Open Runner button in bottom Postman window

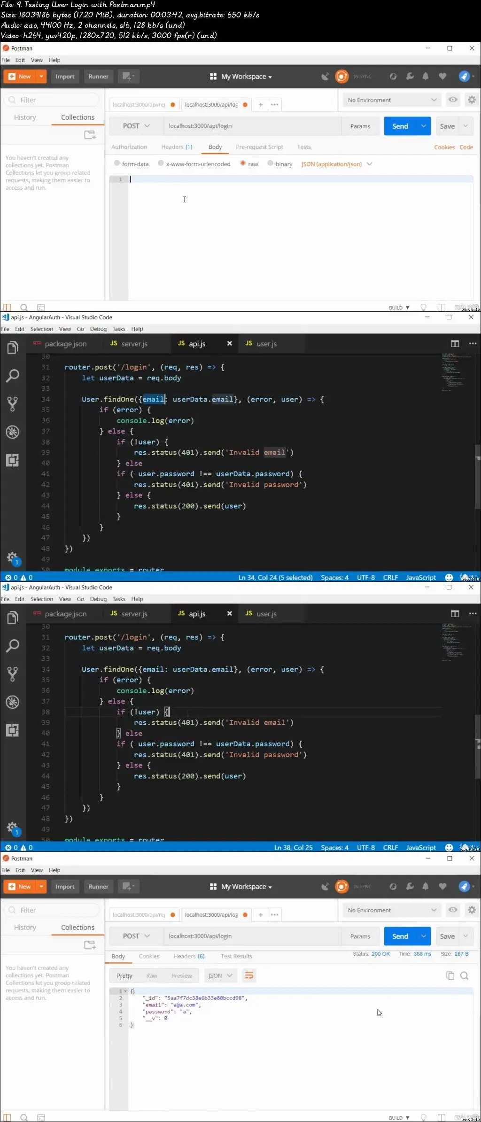(x=98, y=886)
